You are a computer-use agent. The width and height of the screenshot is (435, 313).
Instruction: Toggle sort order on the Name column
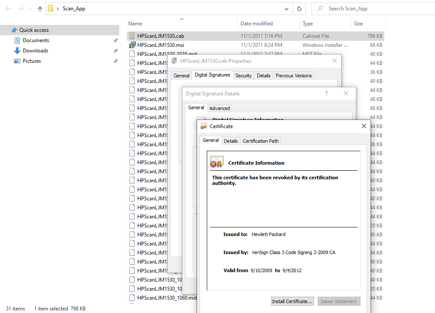click(135, 23)
